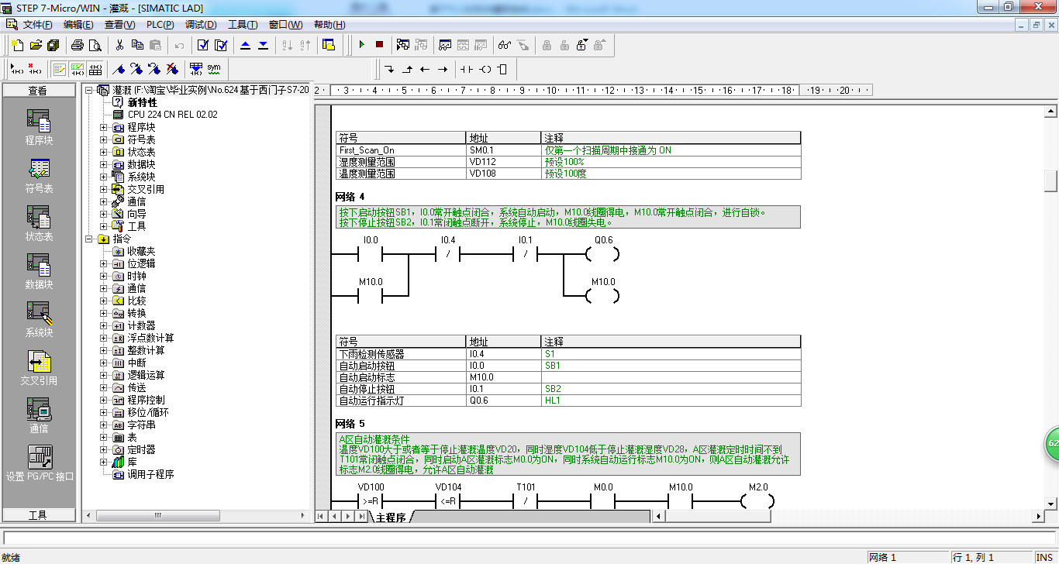Viewport: 1059px width, 564px height.
Task: Select CPU 224 CN REL 02.02 in tree
Action: 173,115
